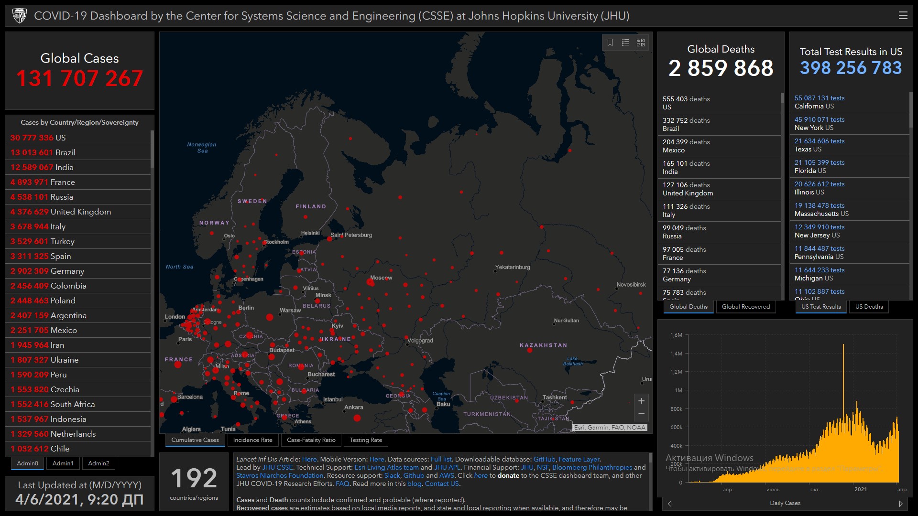Show the Testing Rate map tab
The width and height of the screenshot is (918, 516).
click(366, 440)
